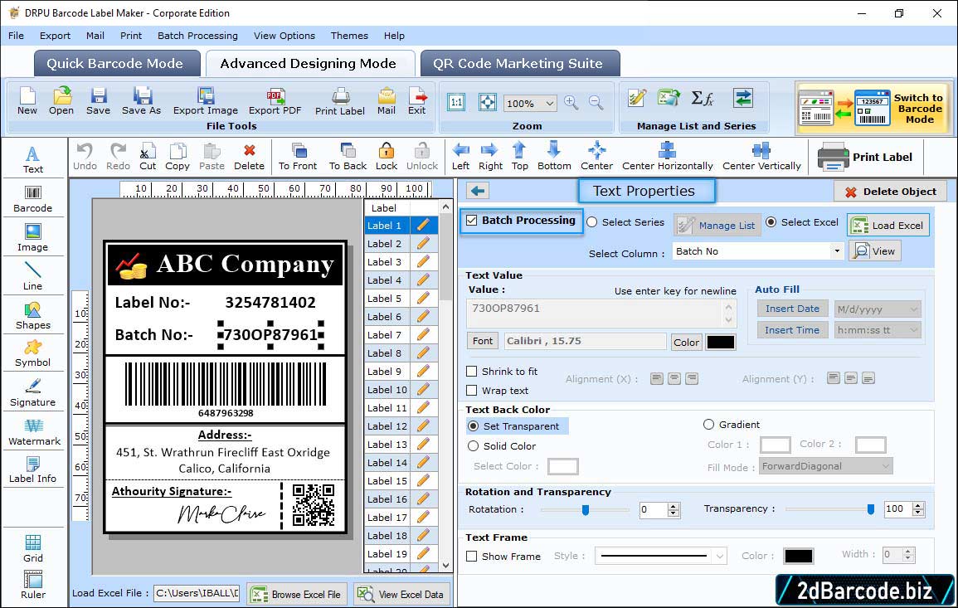Viewport: 958px width, 608px height.
Task: Click the To Front arrangement icon
Action: pyautogui.click(x=298, y=155)
